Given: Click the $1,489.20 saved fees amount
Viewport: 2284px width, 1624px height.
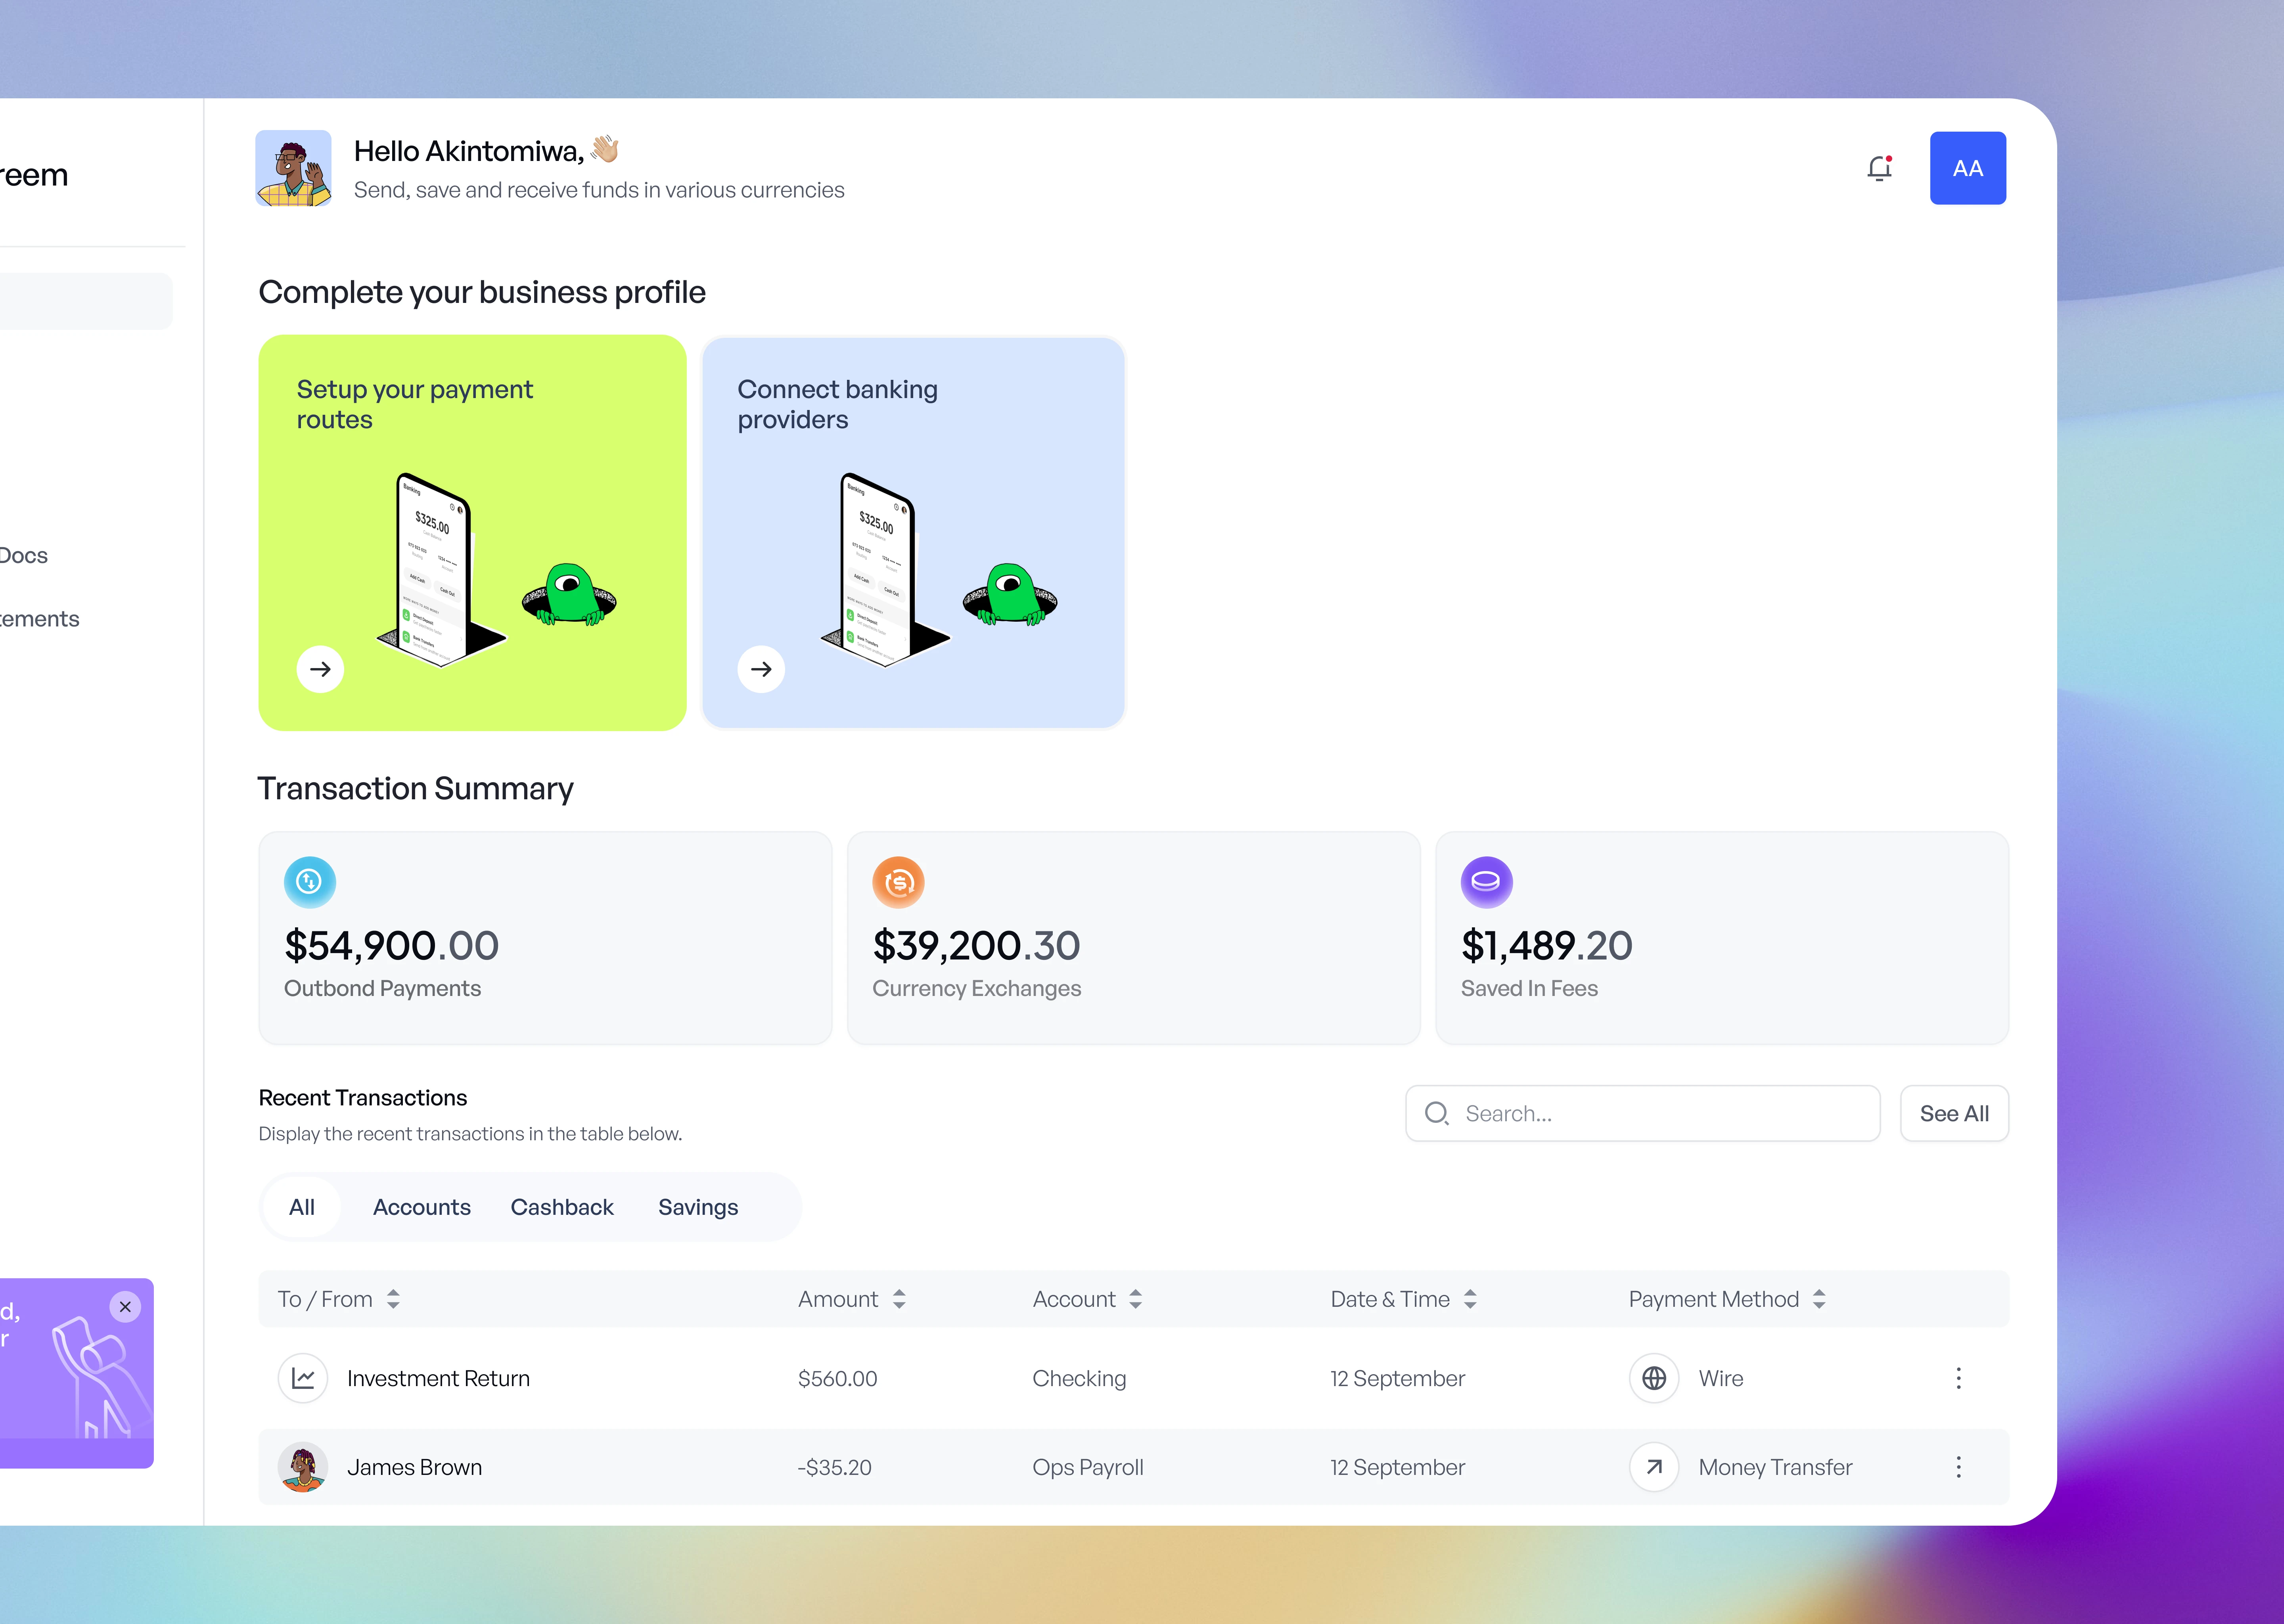Looking at the screenshot, I should [x=1546, y=946].
